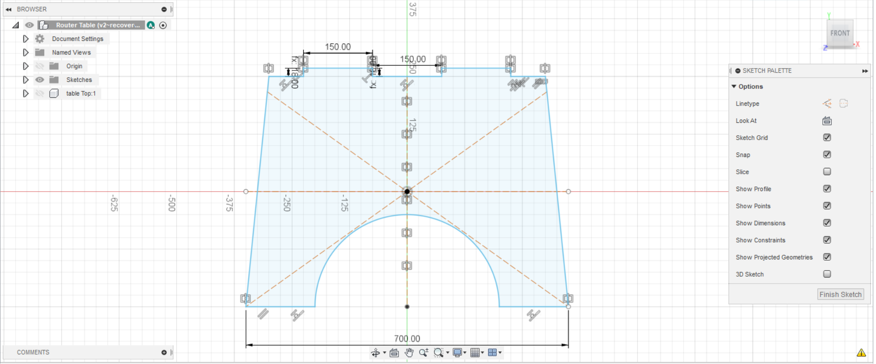Open Grid and Snaps settings icon

(475, 353)
